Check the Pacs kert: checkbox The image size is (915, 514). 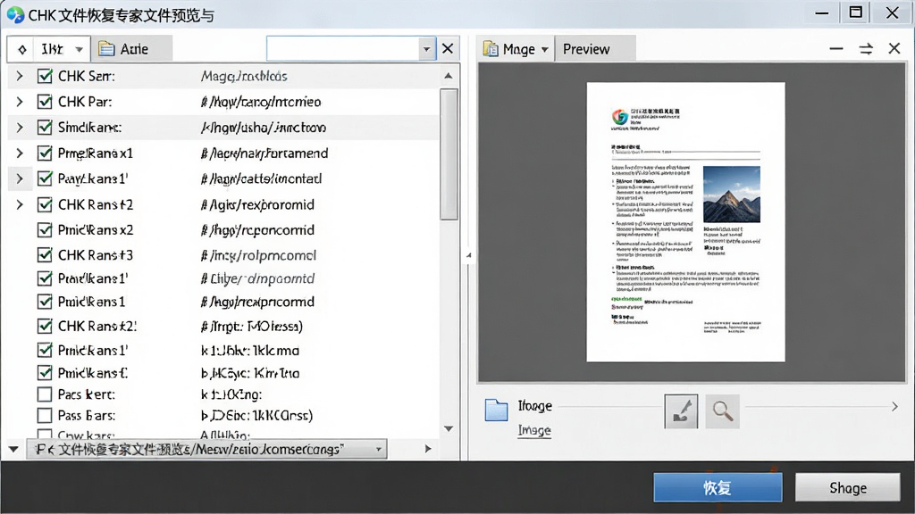45,394
